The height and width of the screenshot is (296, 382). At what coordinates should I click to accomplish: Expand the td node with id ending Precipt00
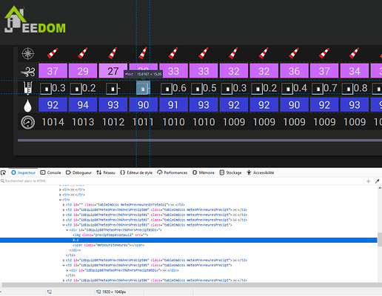64,210
